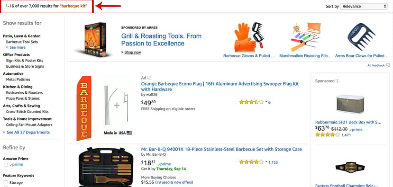The image size is (393, 187).
Task: Click the Rubbermaid deck box image
Action: 350,104
